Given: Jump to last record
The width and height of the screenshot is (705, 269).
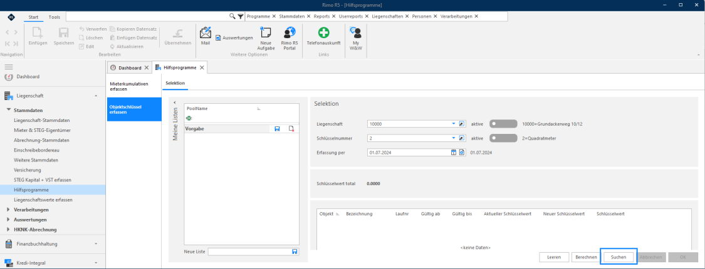Looking at the screenshot, I should pos(15,44).
